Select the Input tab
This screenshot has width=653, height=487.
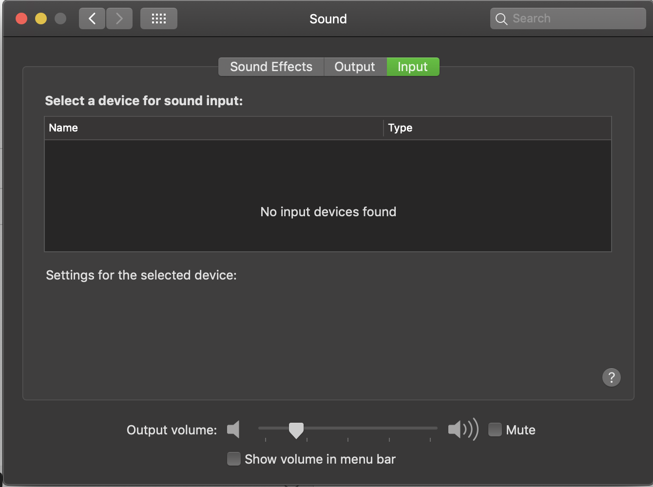(413, 67)
